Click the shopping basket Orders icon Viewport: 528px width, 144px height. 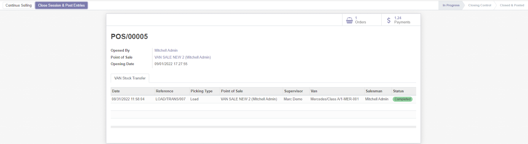pyautogui.click(x=349, y=20)
